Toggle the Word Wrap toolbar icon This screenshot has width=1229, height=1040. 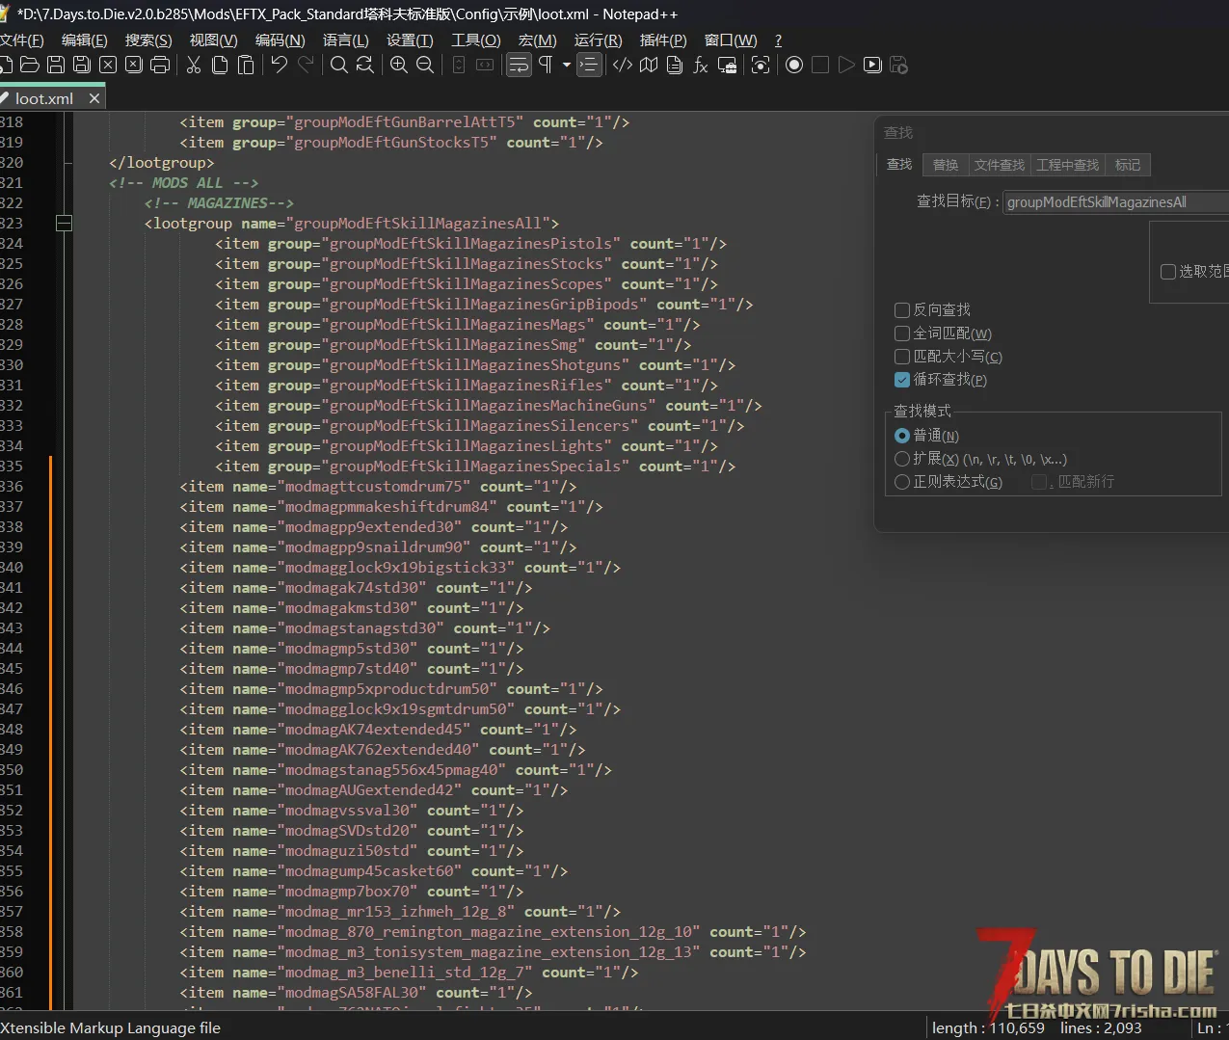click(519, 65)
